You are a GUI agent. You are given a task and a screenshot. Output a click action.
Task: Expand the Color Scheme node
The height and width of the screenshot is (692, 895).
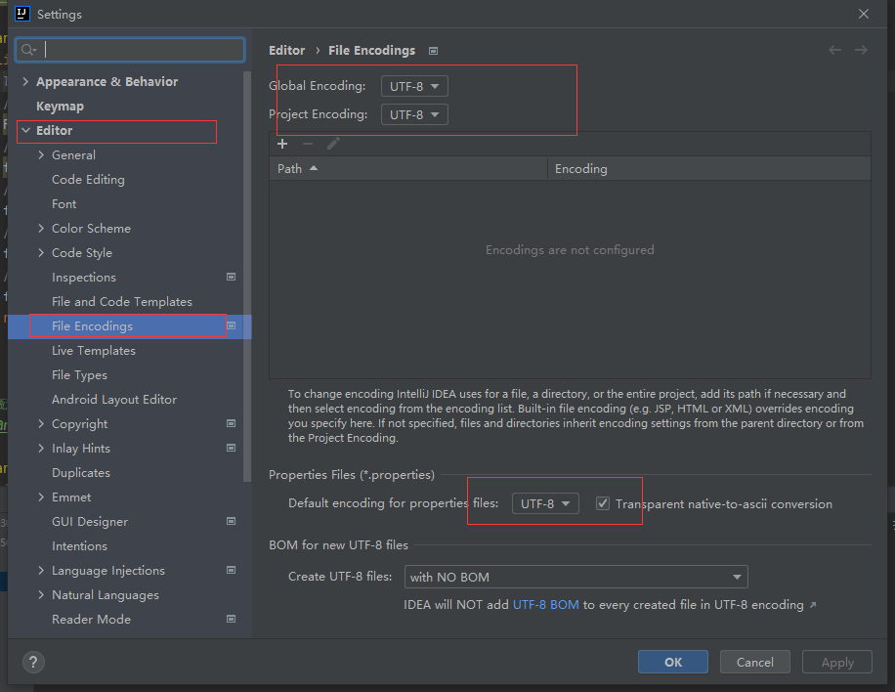point(41,229)
